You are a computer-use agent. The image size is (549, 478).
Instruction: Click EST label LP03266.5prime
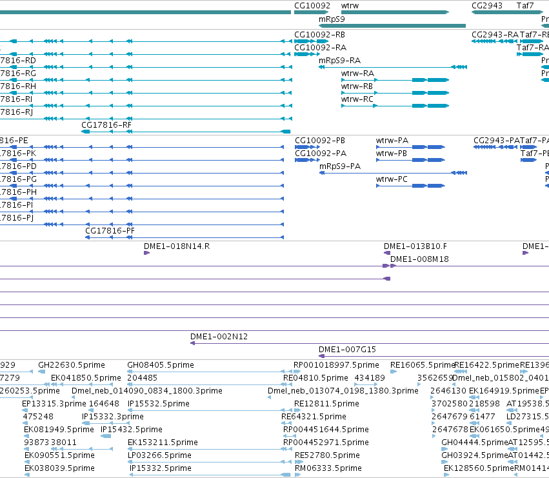159,455
